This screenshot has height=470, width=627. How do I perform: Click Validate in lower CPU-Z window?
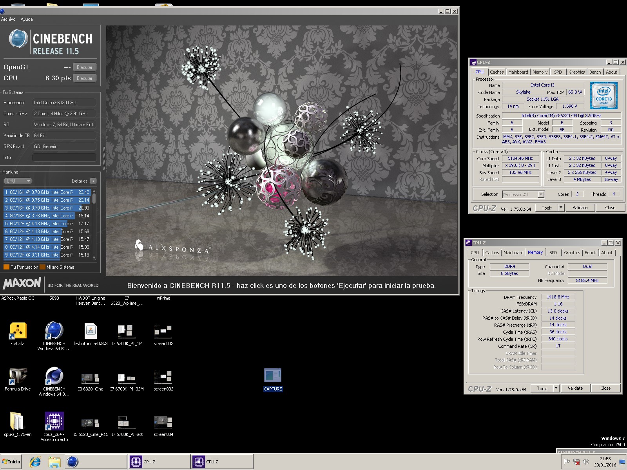click(x=575, y=389)
